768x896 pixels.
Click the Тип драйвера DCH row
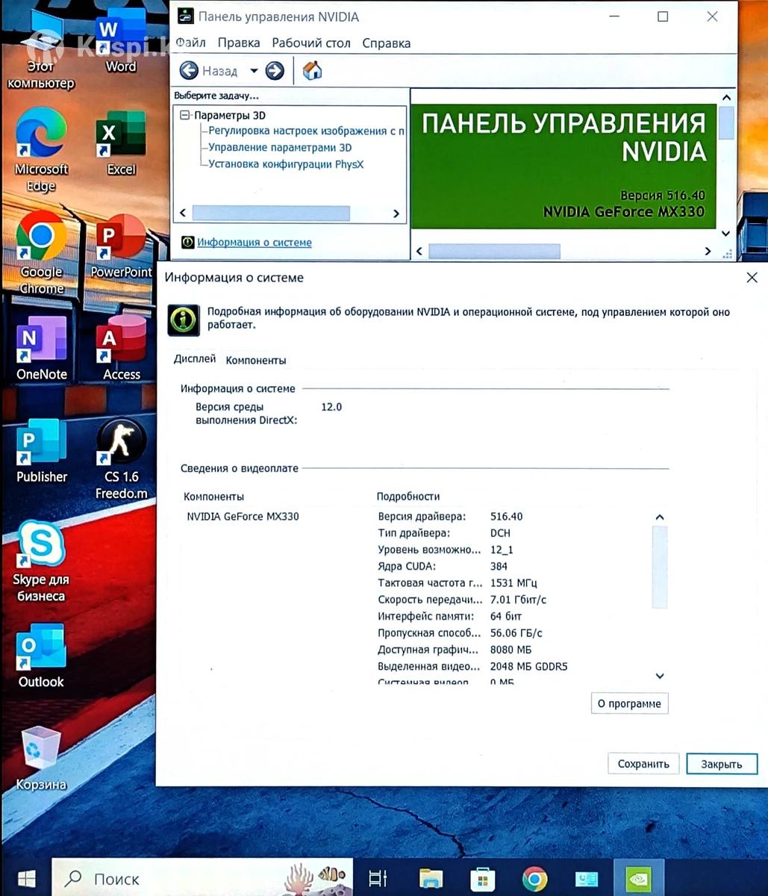[445, 533]
